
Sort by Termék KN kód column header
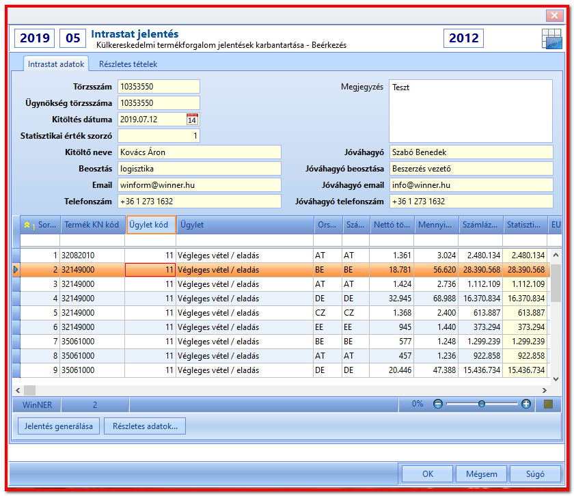click(92, 225)
